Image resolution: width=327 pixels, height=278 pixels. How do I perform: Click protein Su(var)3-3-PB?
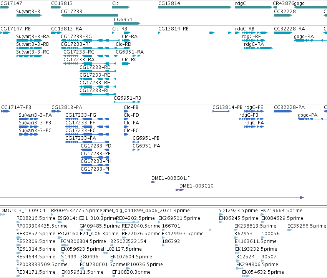pyautogui.click(x=29, y=127)
